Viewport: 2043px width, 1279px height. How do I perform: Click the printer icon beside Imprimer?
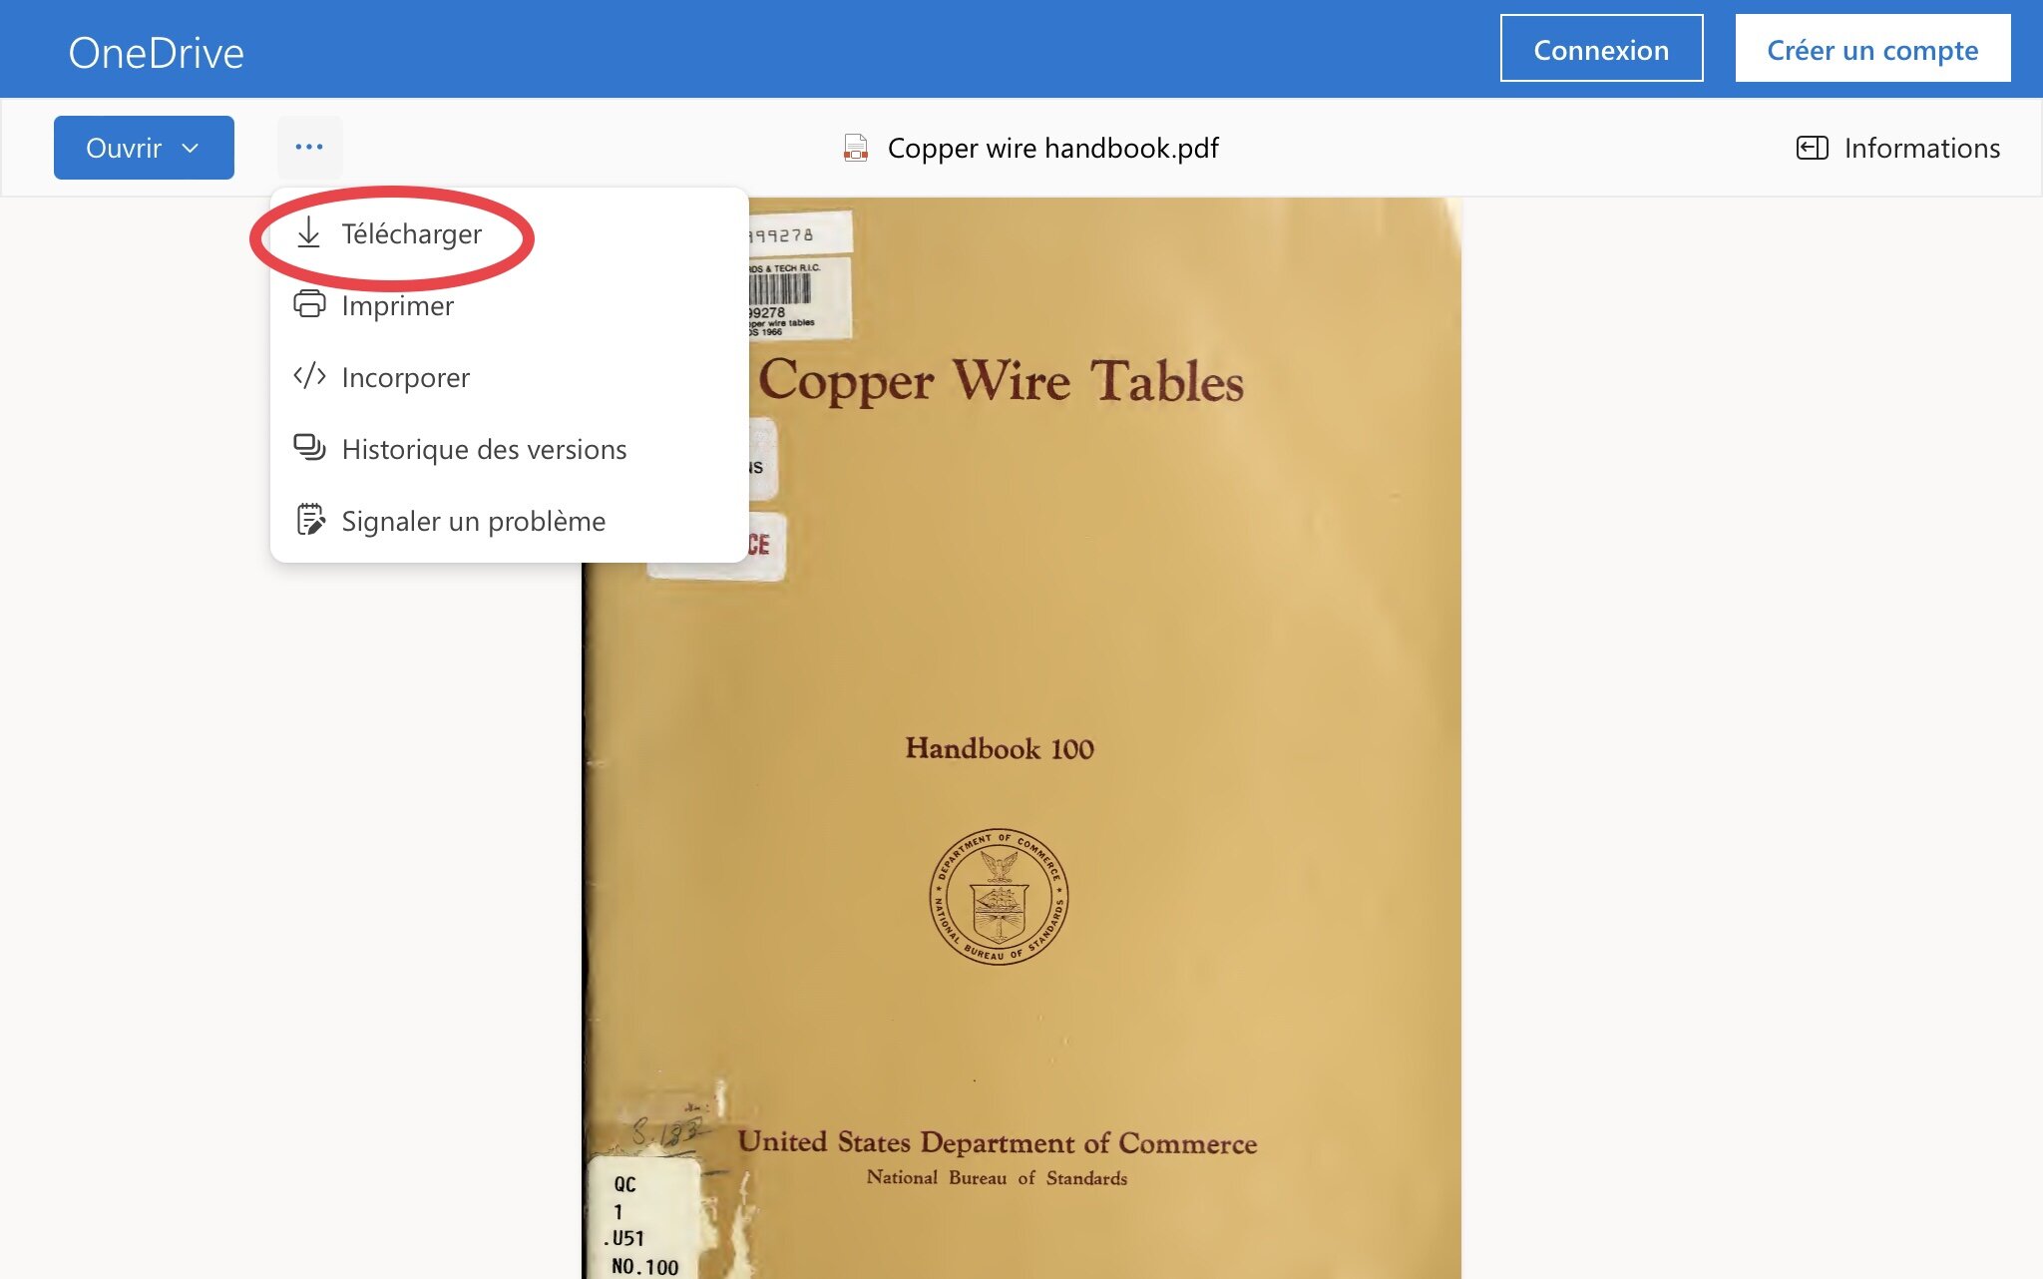tap(309, 304)
